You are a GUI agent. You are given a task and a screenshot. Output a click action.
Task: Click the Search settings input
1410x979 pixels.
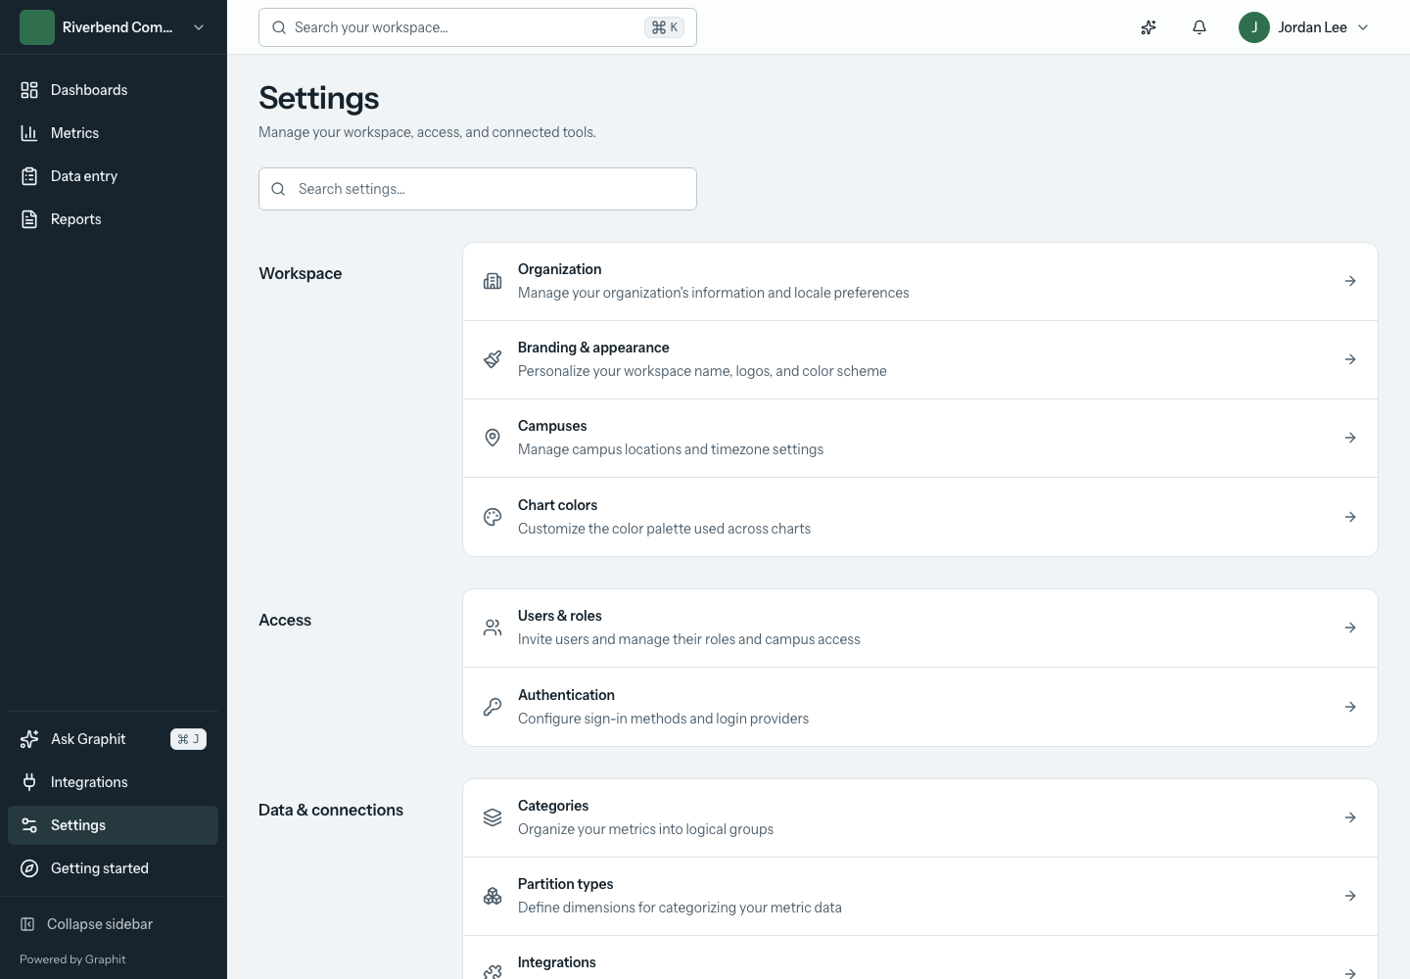pyautogui.click(x=478, y=189)
